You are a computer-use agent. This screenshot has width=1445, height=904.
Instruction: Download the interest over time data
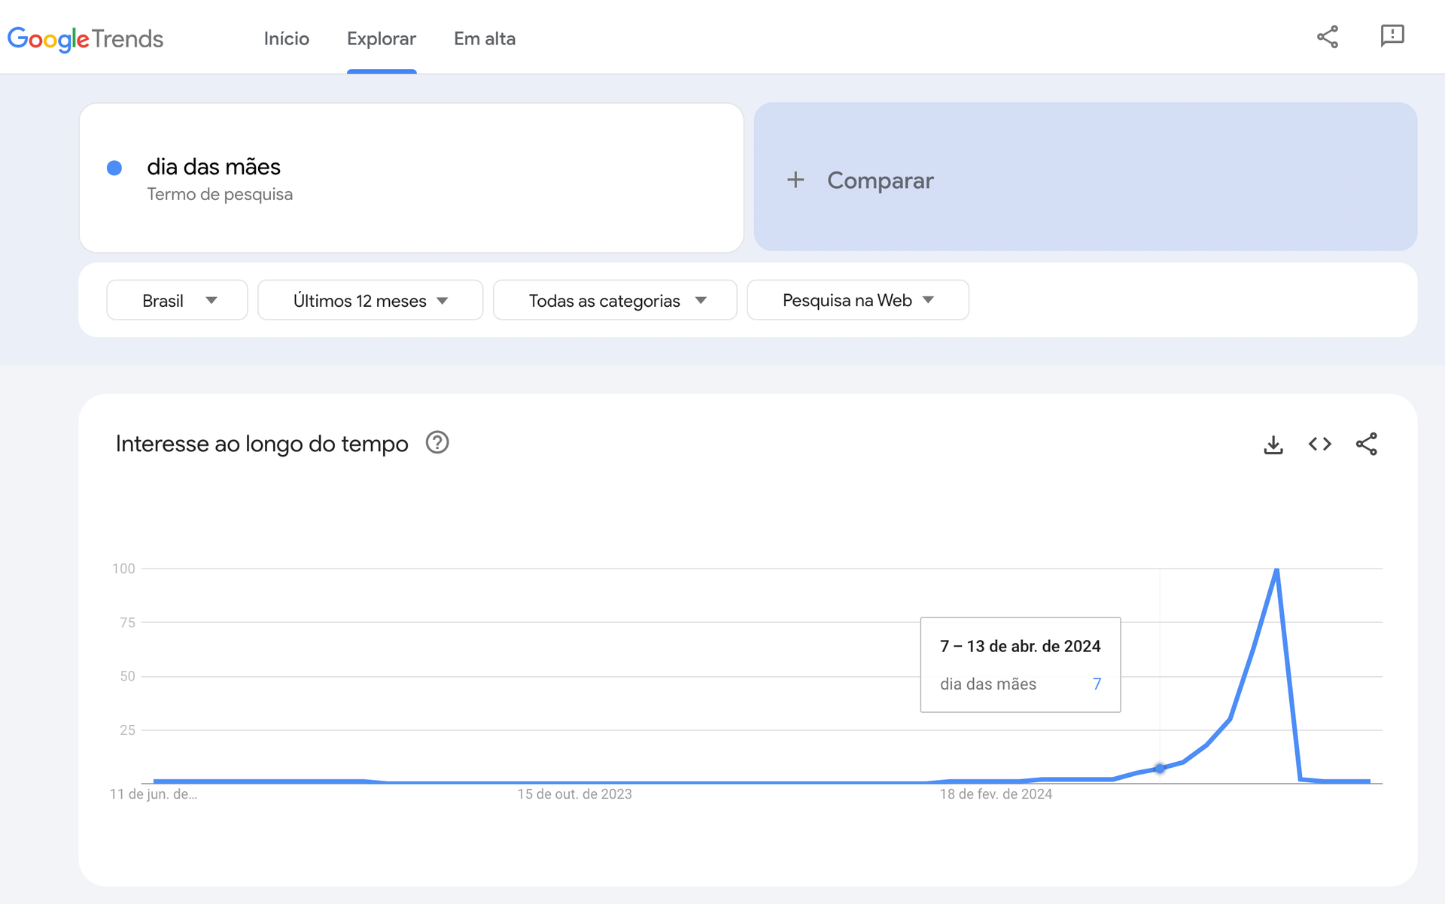[x=1273, y=444]
